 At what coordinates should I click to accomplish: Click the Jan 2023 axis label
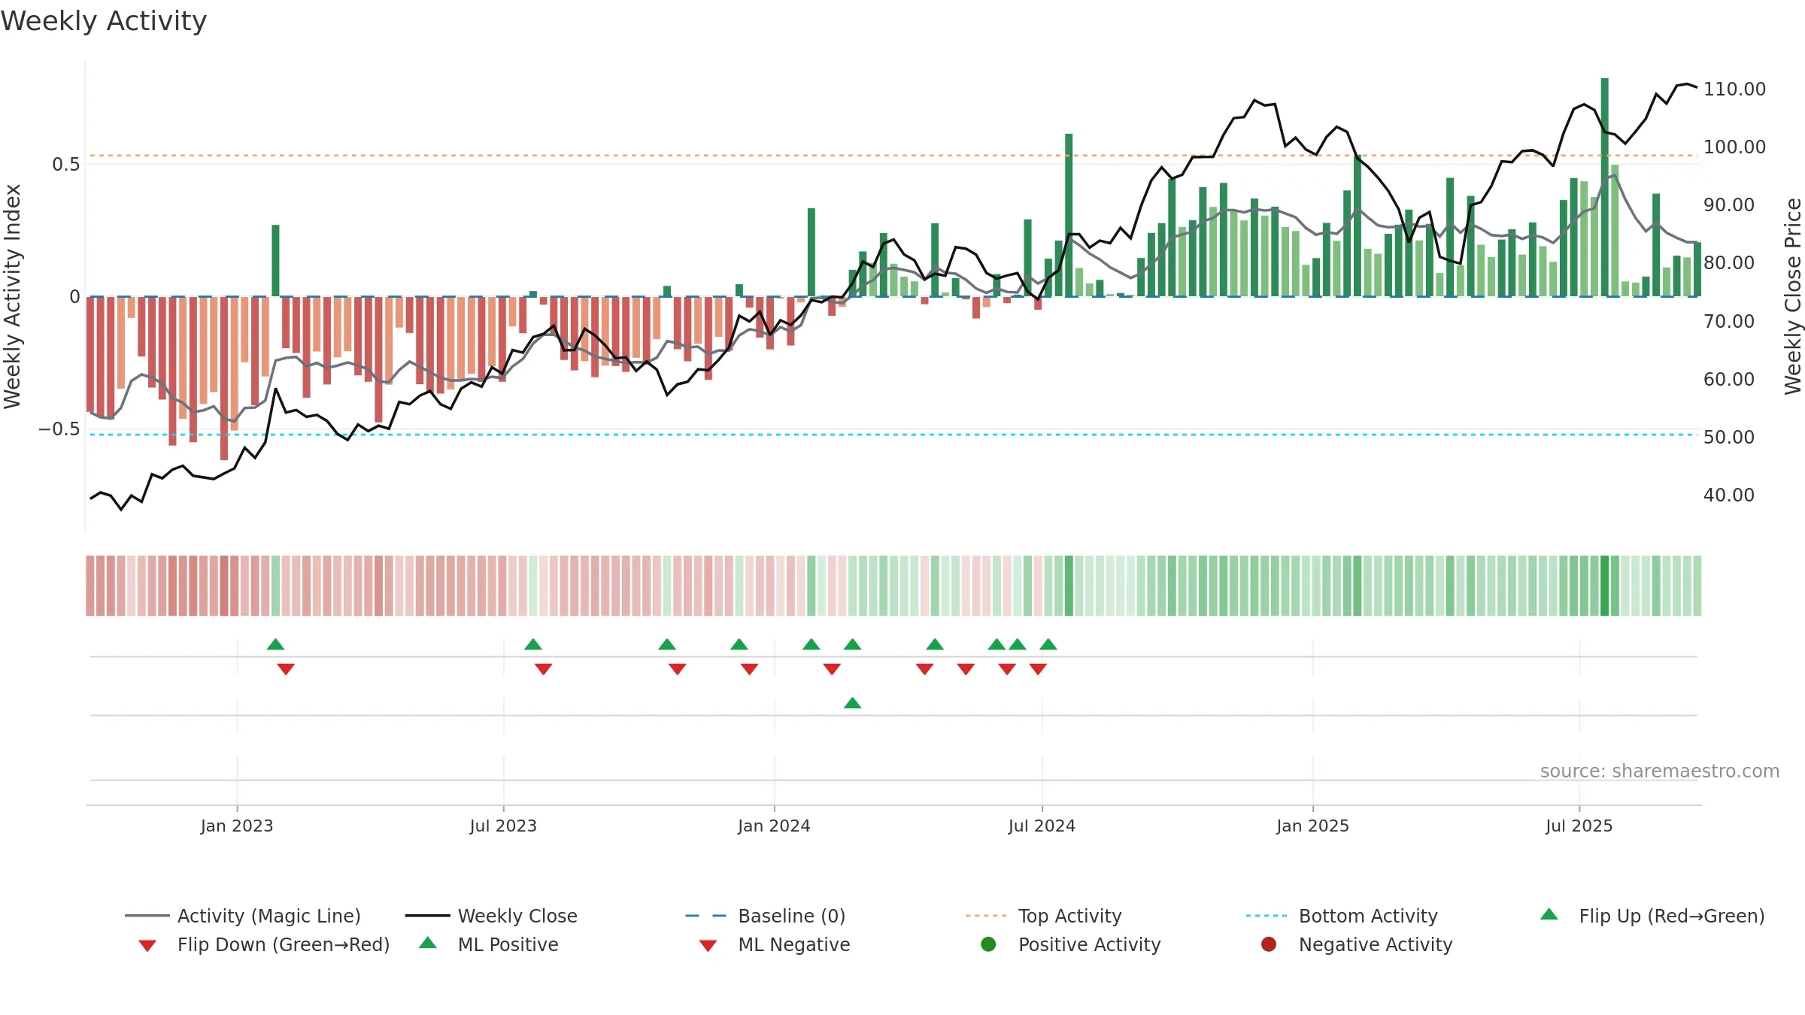tap(237, 826)
